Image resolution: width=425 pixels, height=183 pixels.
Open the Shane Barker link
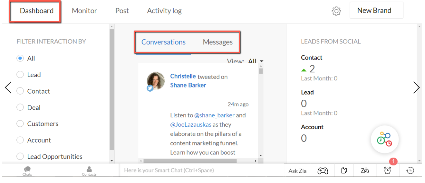point(188,85)
